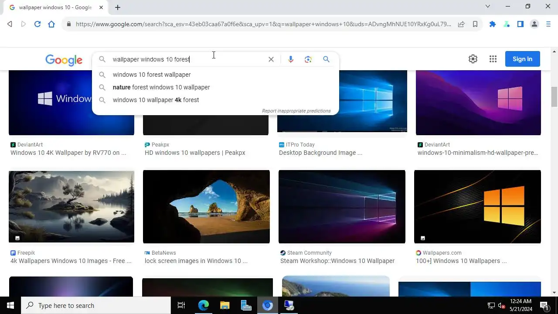Click the Windows taskbar search box
The image size is (558, 314).
[96, 305]
